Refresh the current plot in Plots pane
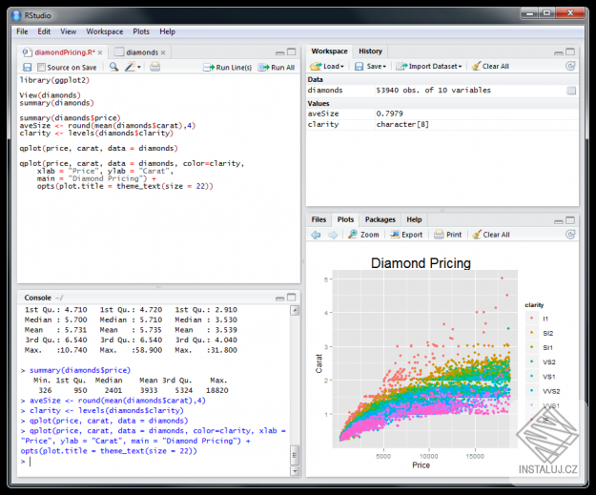 click(569, 234)
